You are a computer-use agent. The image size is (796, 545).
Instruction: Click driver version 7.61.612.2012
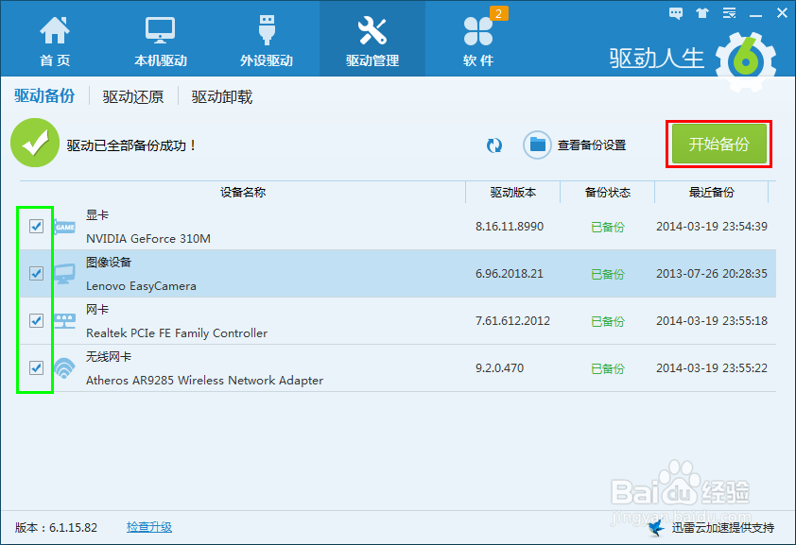pyautogui.click(x=512, y=321)
